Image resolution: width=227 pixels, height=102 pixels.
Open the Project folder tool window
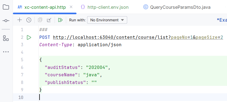6,7
